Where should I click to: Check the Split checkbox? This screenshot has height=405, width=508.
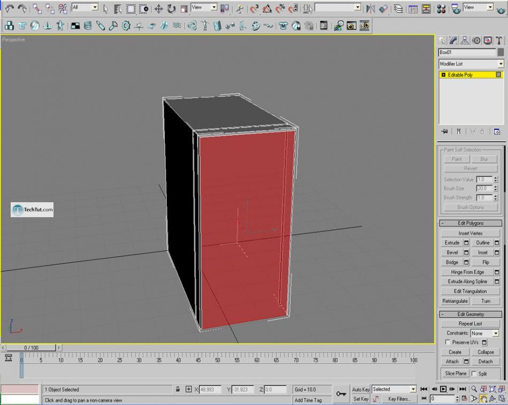[x=474, y=374]
